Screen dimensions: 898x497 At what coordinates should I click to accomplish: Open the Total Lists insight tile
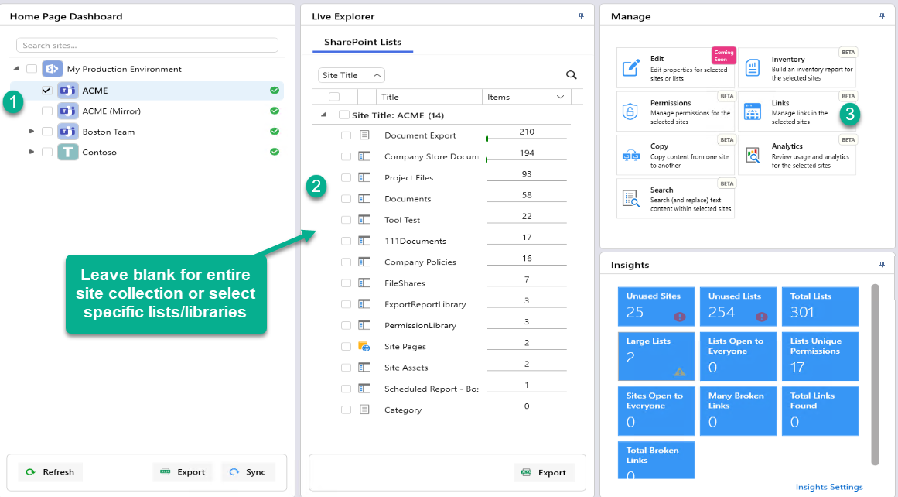click(821, 306)
